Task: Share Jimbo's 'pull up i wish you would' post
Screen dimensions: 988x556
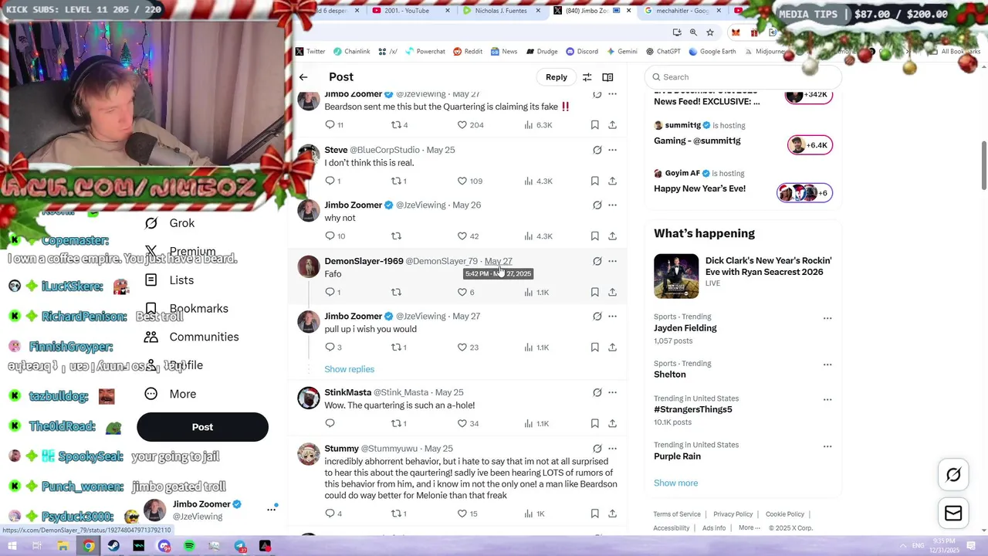Action: pyautogui.click(x=612, y=347)
